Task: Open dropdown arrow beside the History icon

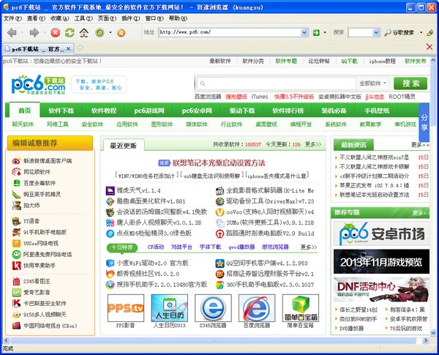Action: coord(110,32)
